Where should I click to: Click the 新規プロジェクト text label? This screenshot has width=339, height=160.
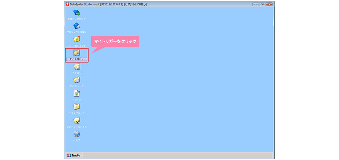tap(76, 18)
